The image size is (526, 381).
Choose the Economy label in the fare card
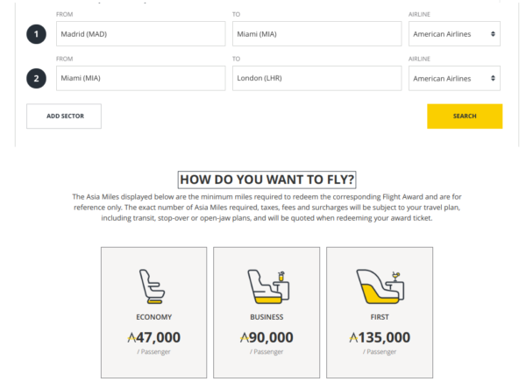tap(154, 317)
